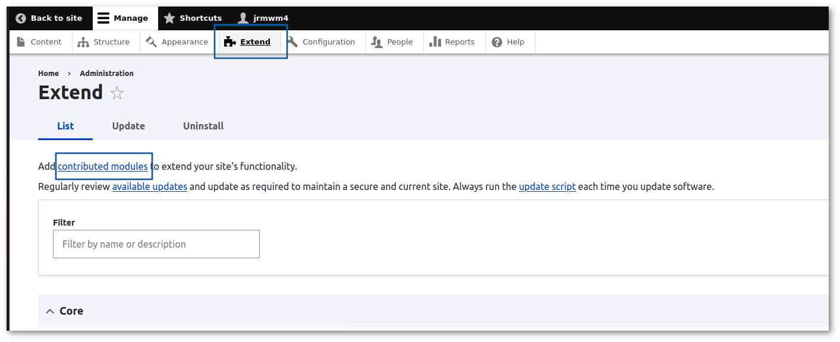840x342 pixels.
Task: Click the Back to site arrow icon
Action: coord(21,18)
